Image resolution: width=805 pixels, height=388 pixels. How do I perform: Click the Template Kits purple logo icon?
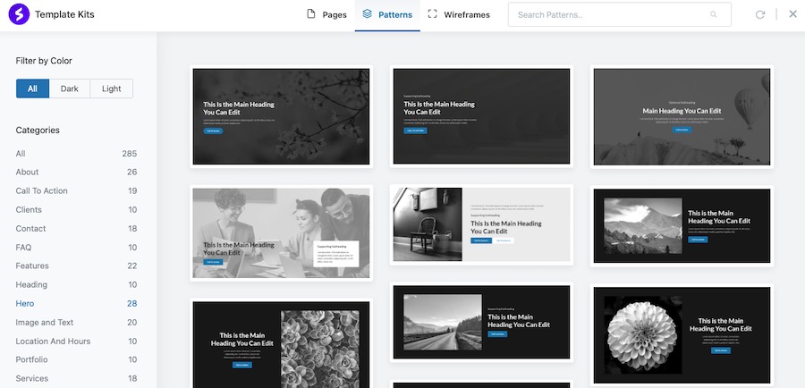19,14
